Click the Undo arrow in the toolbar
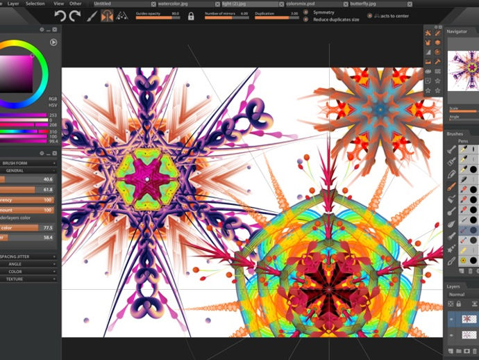479x360 pixels. pyautogui.click(x=60, y=15)
